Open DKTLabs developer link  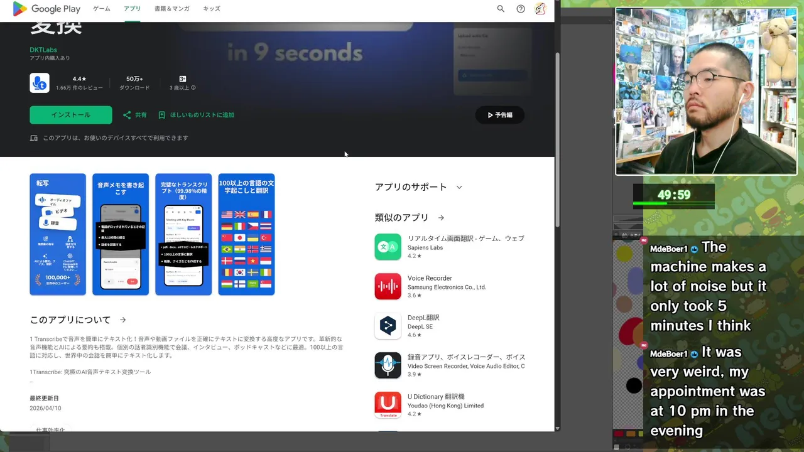coord(43,50)
